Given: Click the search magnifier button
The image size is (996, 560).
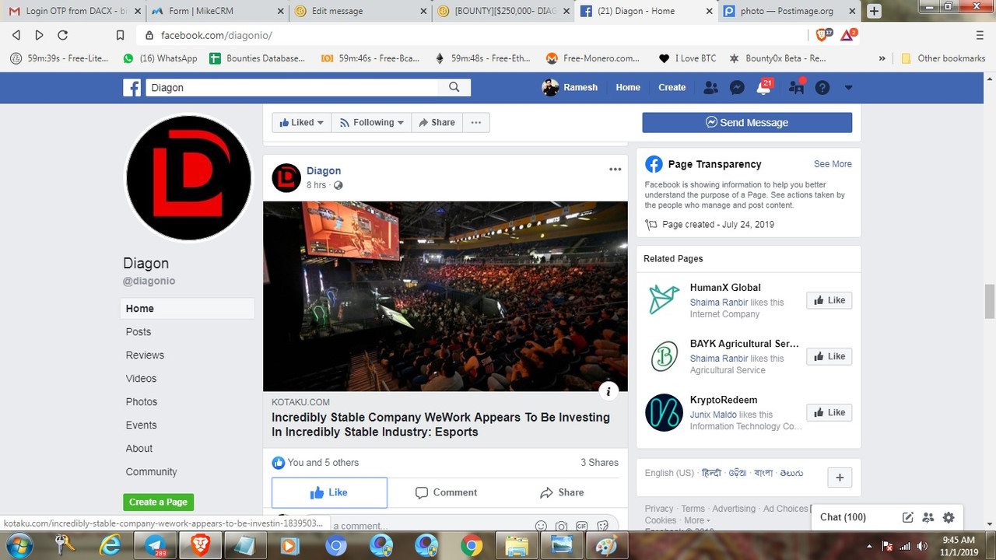Looking at the screenshot, I should point(454,87).
